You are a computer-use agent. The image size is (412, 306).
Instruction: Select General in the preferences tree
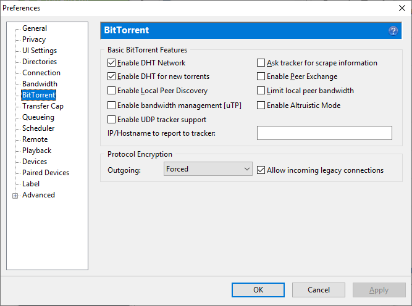coord(35,28)
